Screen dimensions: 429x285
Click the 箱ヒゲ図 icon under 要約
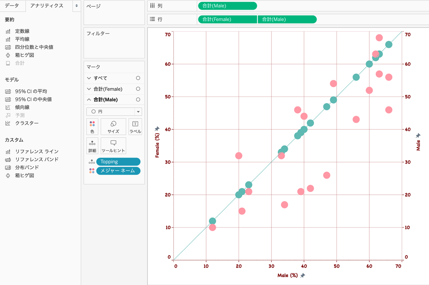click(8, 55)
